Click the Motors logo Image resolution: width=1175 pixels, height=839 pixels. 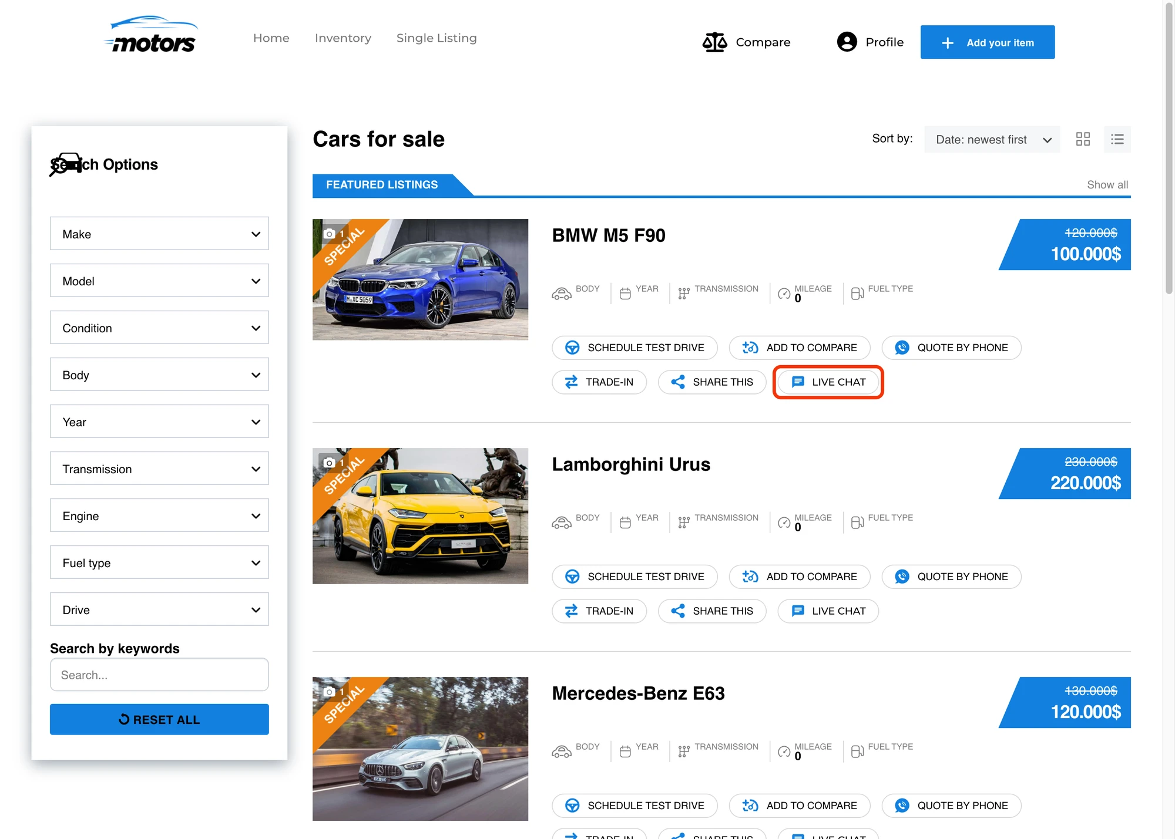(152, 35)
